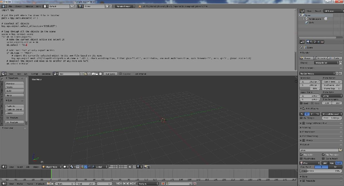Image resolution: width=344 pixels, height=186 pixels.
Task: Toggle the Overwrite checkbox under Output
Action: (301, 155)
